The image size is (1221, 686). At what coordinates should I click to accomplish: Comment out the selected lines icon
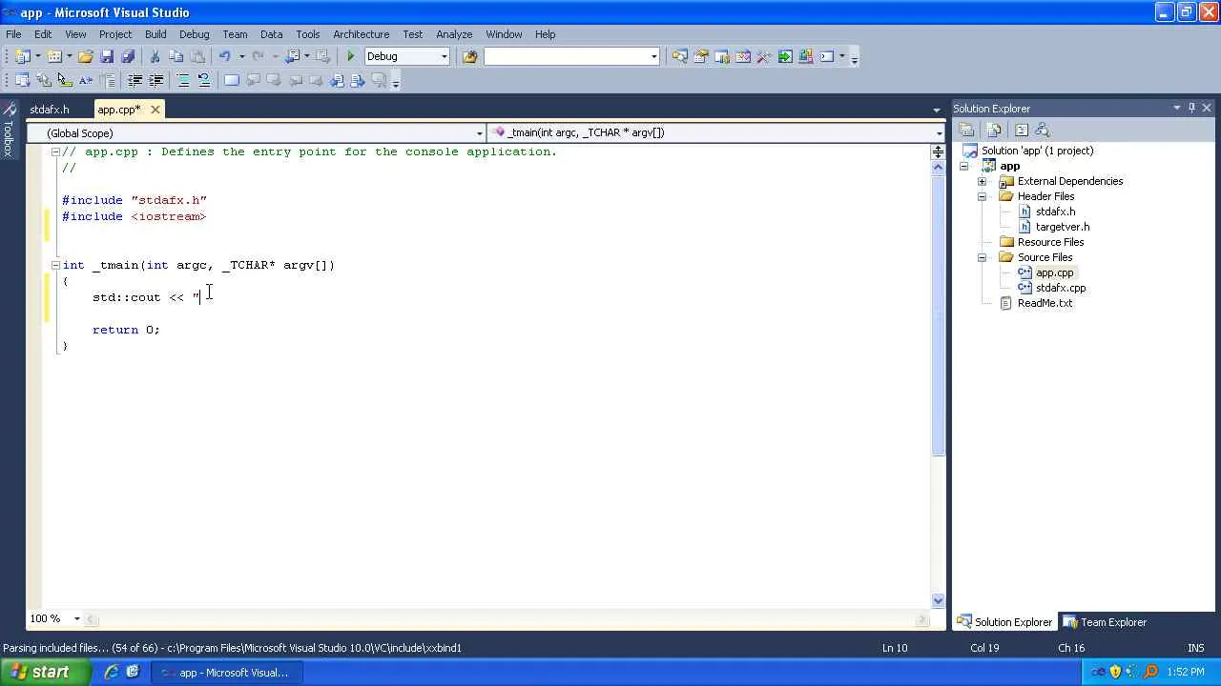tap(182, 80)
